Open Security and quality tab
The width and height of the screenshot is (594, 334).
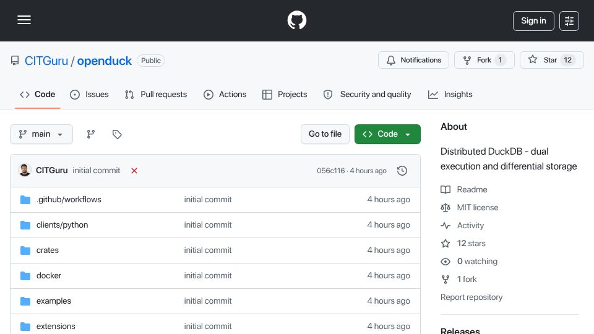[x=367, y=94]
